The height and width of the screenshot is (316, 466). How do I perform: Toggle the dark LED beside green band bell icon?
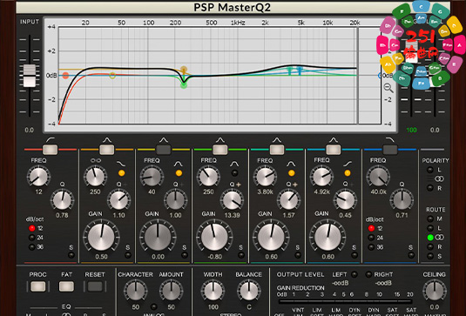click(x=234, y=173)
